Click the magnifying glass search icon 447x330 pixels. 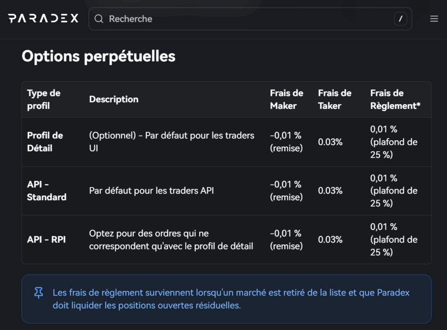99,19
